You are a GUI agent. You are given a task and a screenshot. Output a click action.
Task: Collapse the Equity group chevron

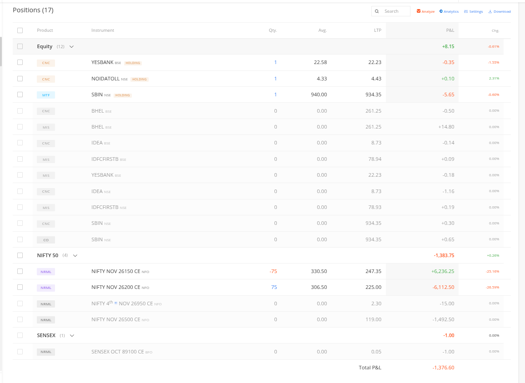(71, 46)
